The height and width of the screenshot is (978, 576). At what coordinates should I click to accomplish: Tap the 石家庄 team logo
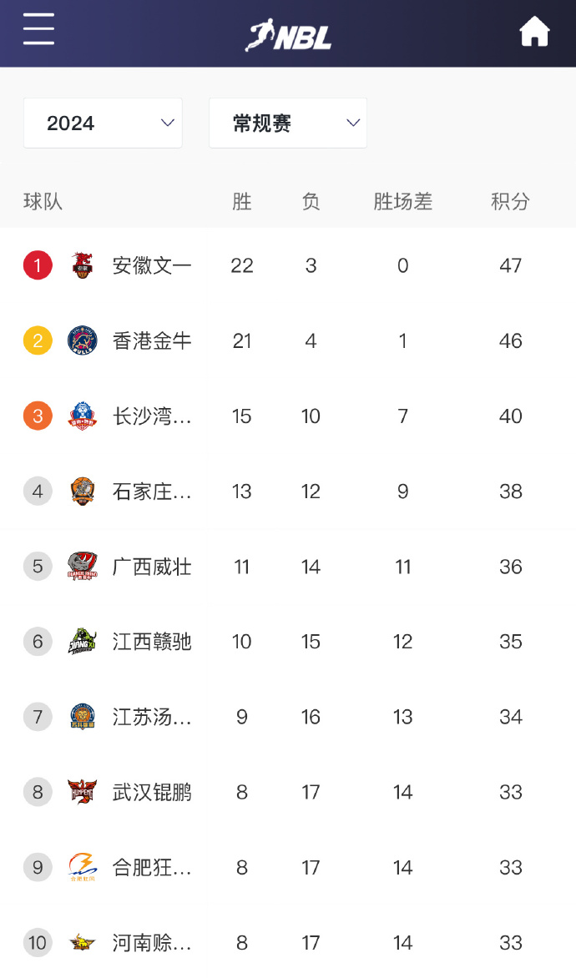click(82, 492)
